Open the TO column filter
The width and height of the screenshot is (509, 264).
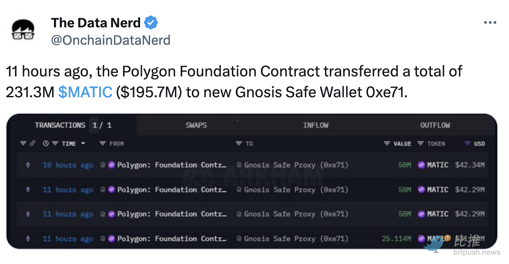pyautogui.click(x=238, y=144)
